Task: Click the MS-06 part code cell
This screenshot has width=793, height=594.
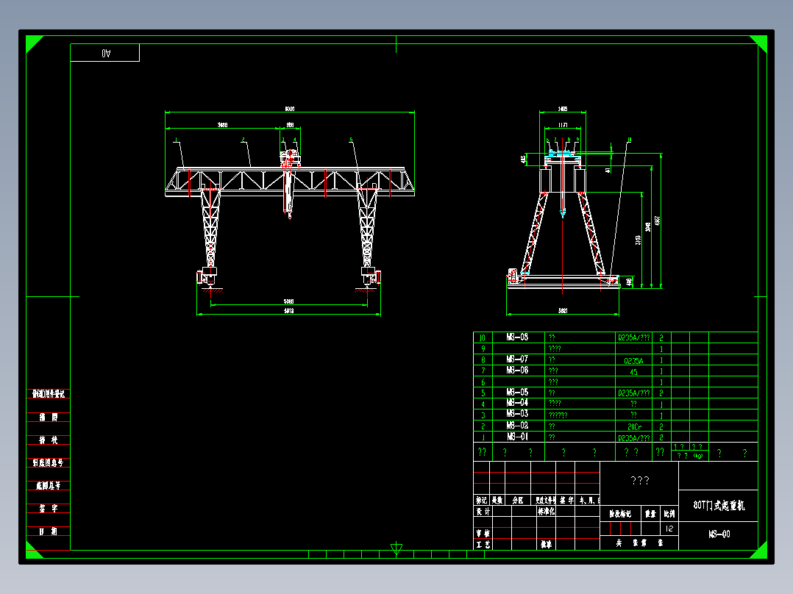Action: tap(517, 370)
